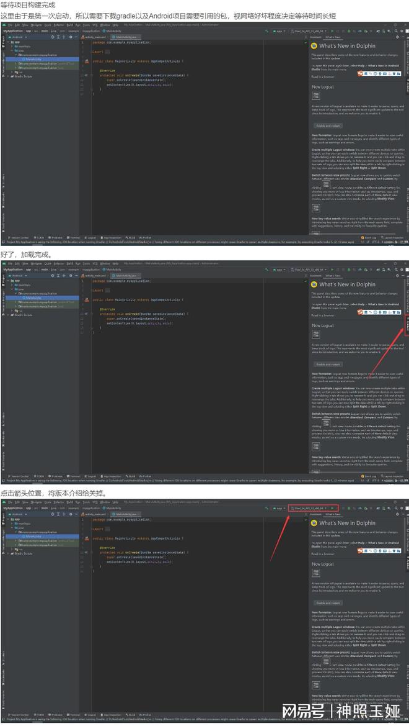Screen dimensions: 409x726
Task: Expand Gradle Scripts in the first screenshot's tree
Action: 8,76
